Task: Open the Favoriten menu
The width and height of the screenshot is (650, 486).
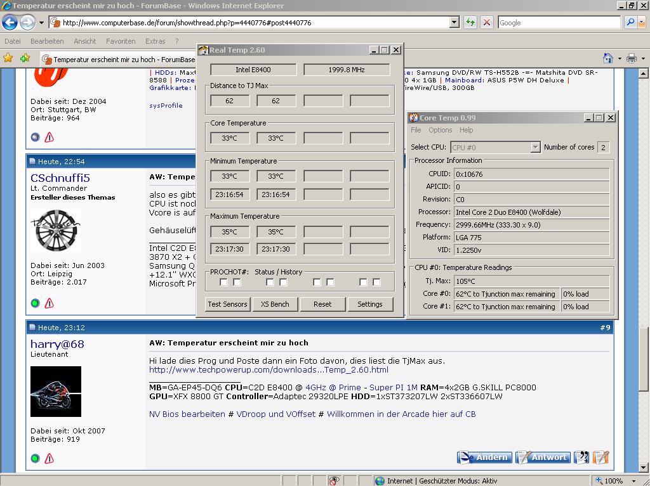Action: point(121,41)
